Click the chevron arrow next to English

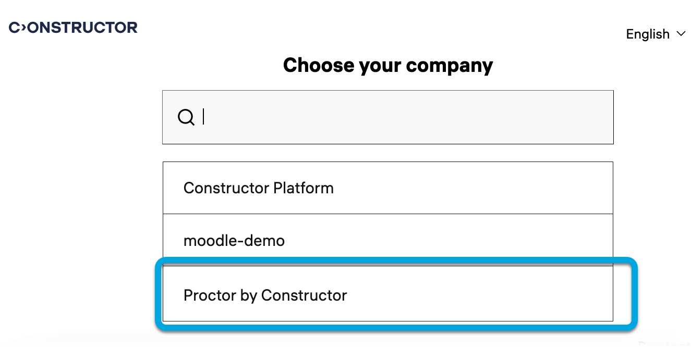coord(681,34)
